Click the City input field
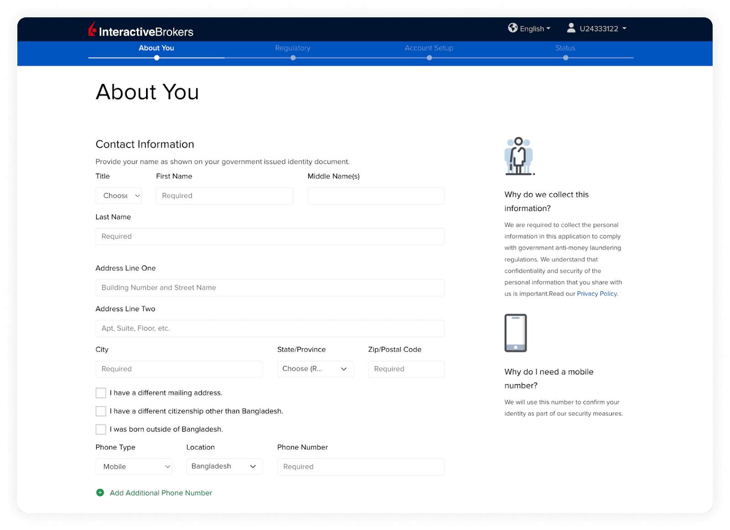730x530 pixels. [179, 369]
